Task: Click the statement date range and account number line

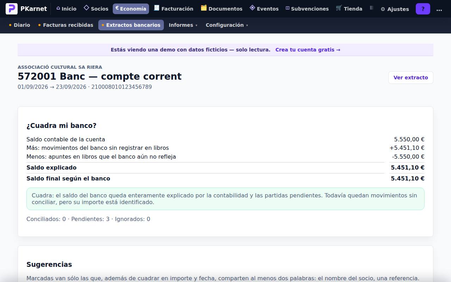Action: pyautogui.click(x=85, y=87)
